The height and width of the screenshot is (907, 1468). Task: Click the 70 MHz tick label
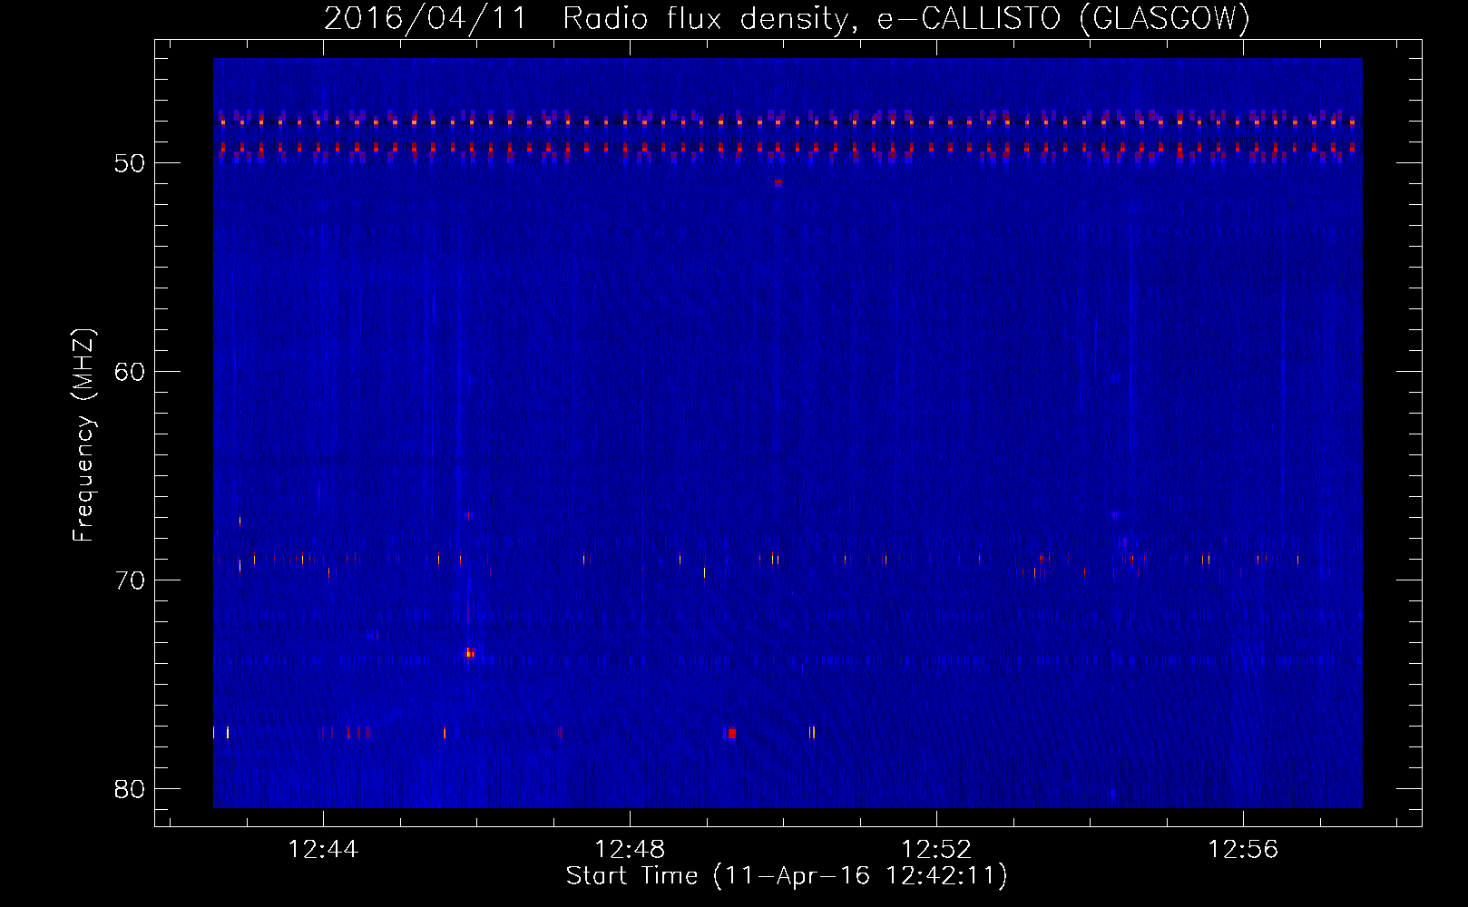point(130,580)
